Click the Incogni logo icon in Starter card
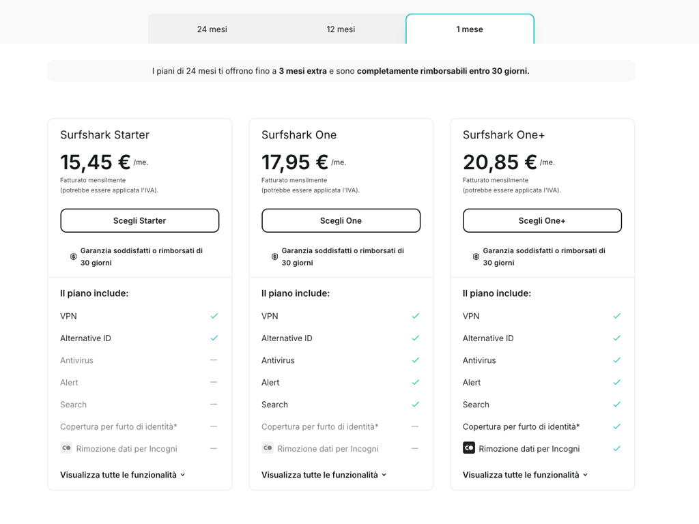699x524 pixels. coord(66,448)
